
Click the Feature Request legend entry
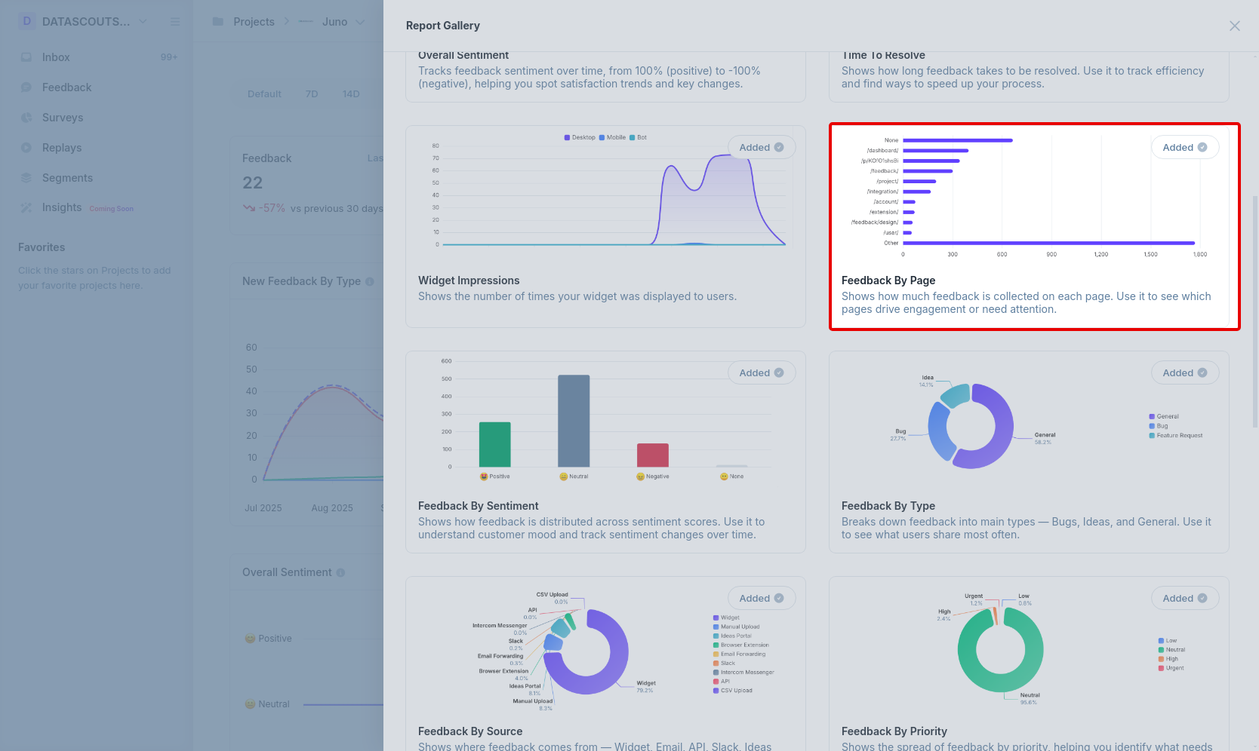point(1176,435)
